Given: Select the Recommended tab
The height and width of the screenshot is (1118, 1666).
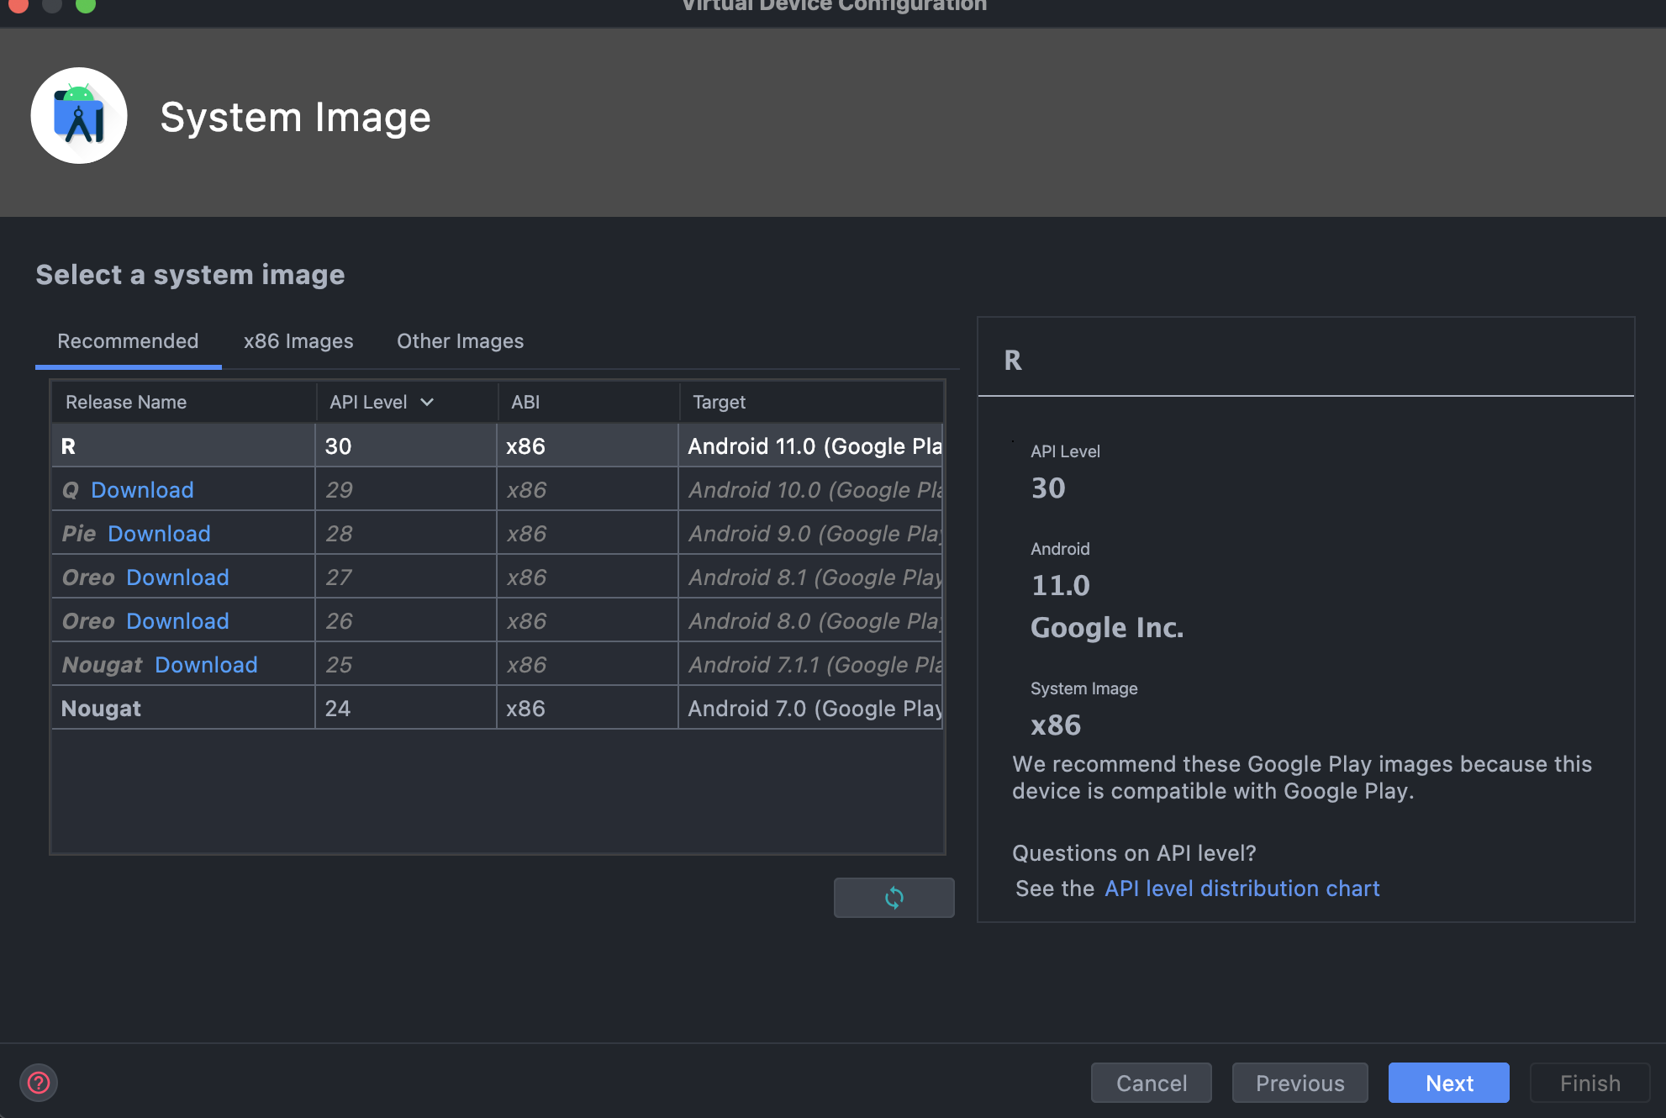Looking at the screenshot, I should click(128, 341).
